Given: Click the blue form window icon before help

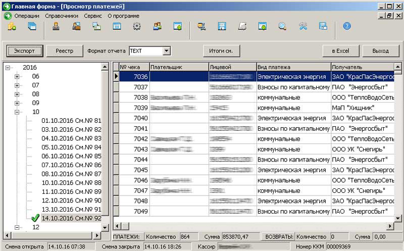Looking at the screenshot, I should point(323,27).
